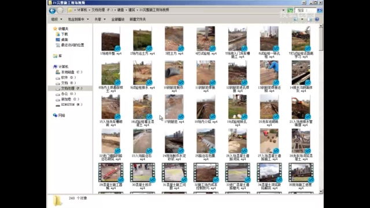Click the vertical scrollbar down arrow
The width and height of the screenshot is (370, 208).
(x=321, y=191)
